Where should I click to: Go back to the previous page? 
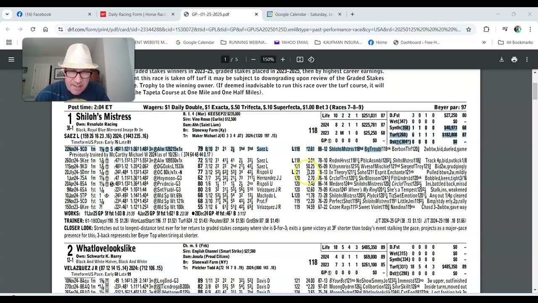click(x=8, y=29)
